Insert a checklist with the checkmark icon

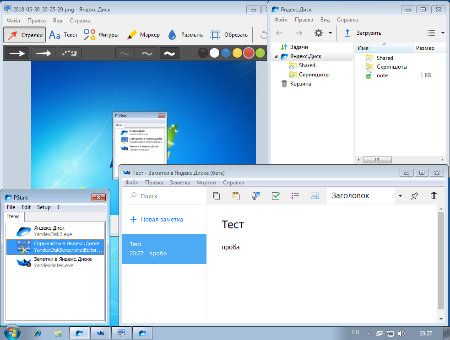(x=276, y=196)
